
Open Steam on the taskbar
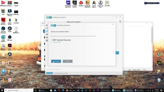click(x=78, y=90)
